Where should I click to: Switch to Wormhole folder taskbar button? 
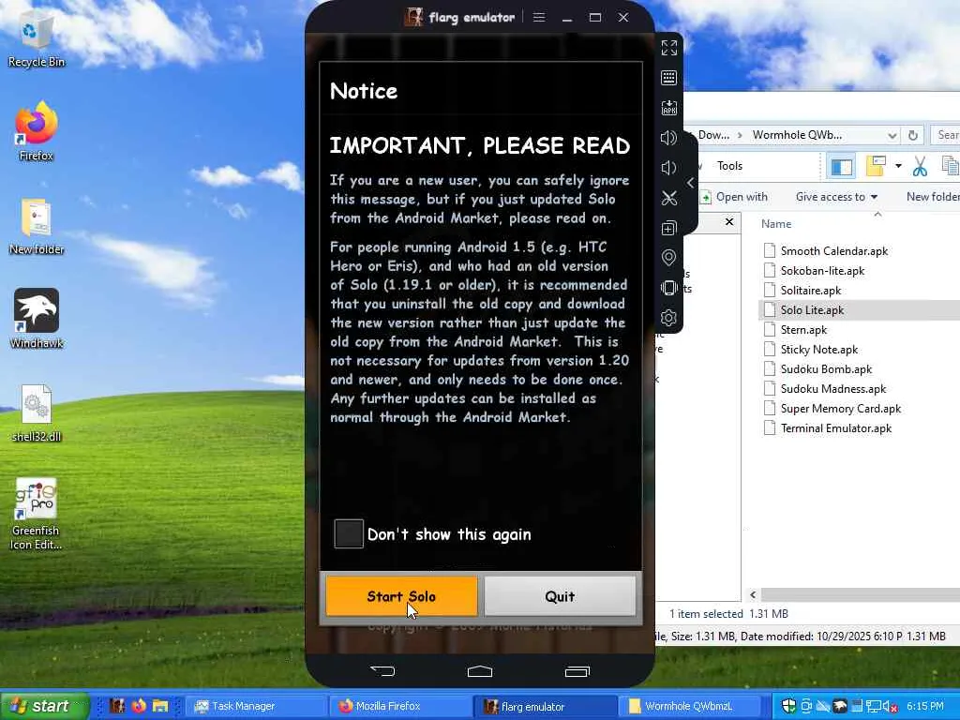click(689, 706)
